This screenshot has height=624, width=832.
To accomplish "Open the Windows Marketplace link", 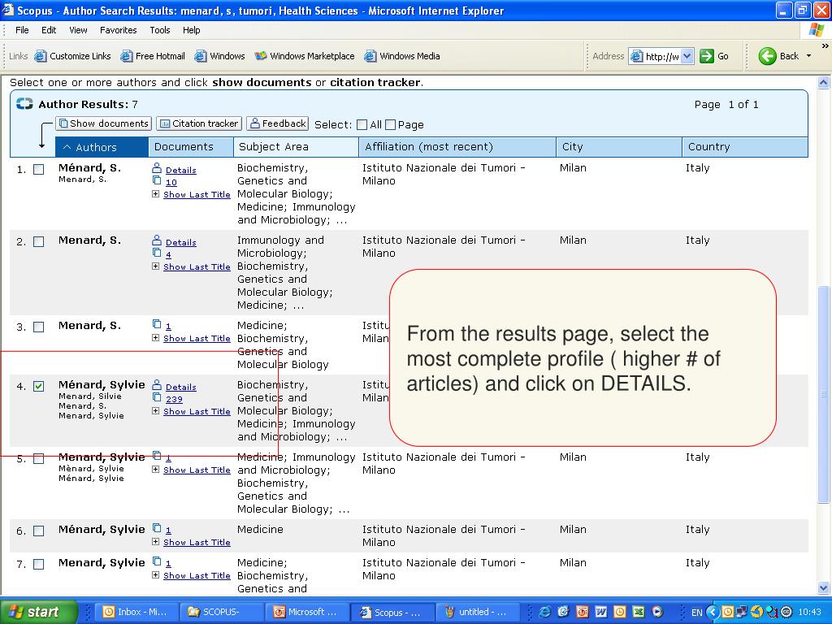I will coord(305,56).
